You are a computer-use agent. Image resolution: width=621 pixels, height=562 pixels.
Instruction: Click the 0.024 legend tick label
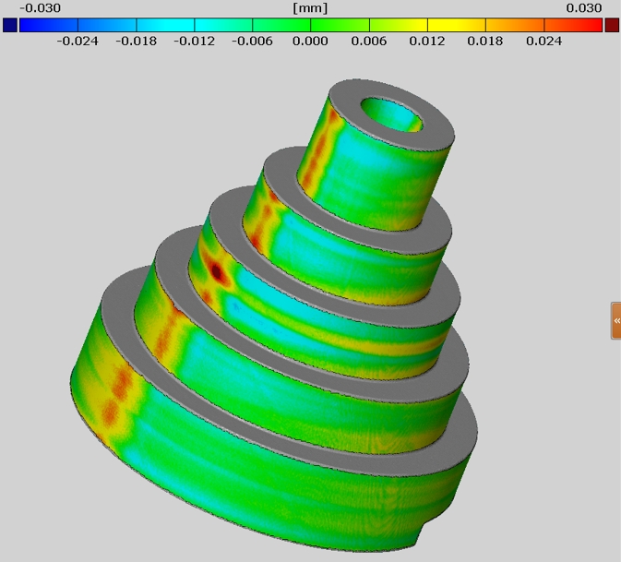[x=543, y=41]
